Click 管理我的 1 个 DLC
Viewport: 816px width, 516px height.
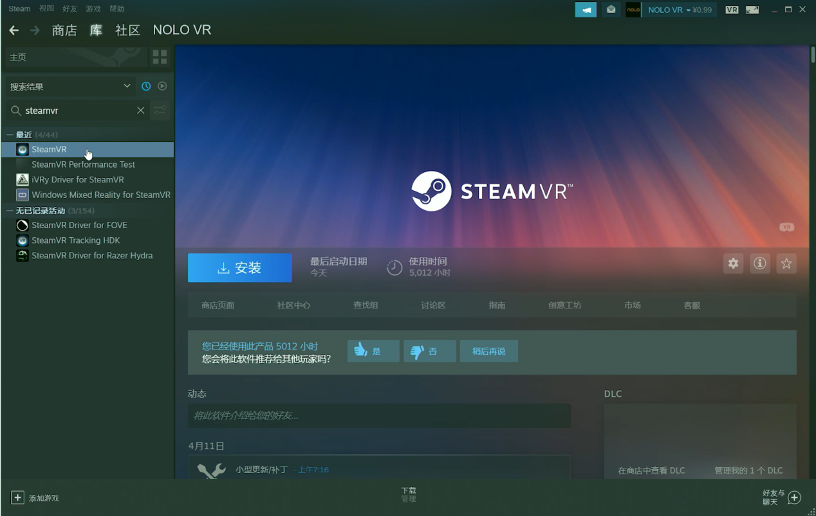[x=748, y=470]
